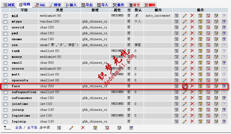Open the 导出 (Export) tab
Screen dimensions: 231x134
pos(87,5)
